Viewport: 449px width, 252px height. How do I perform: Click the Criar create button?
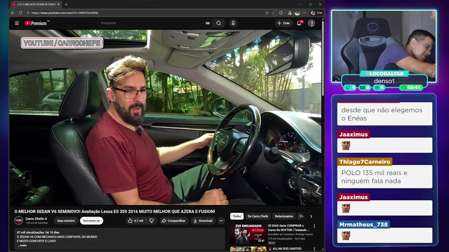[x=283, y=23]
